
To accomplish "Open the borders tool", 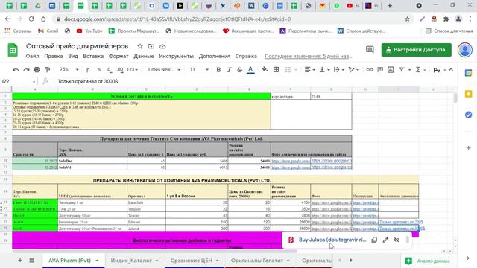I will tap(277, 69).
